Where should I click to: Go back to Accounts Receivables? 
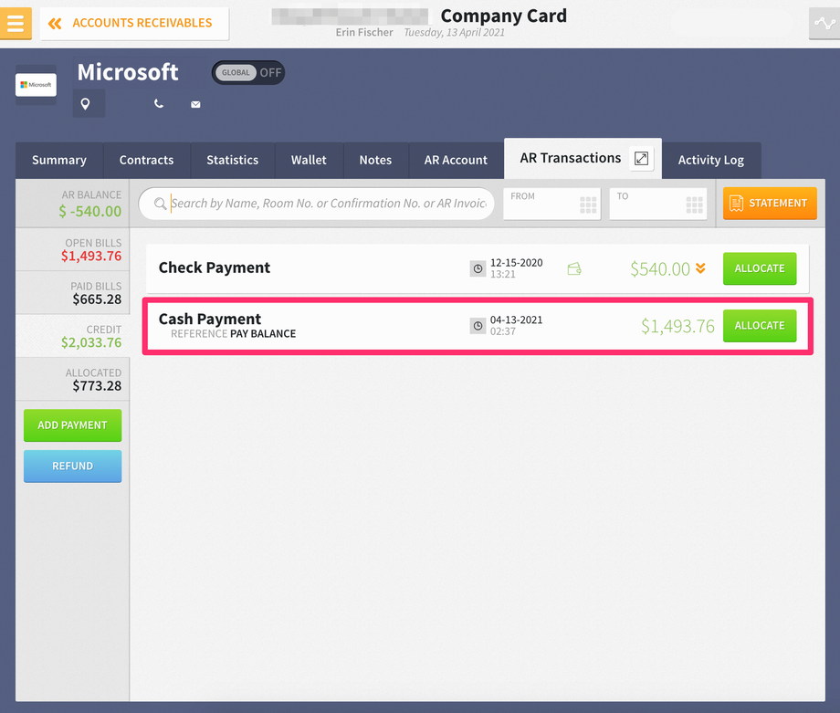tap(134, 23)
